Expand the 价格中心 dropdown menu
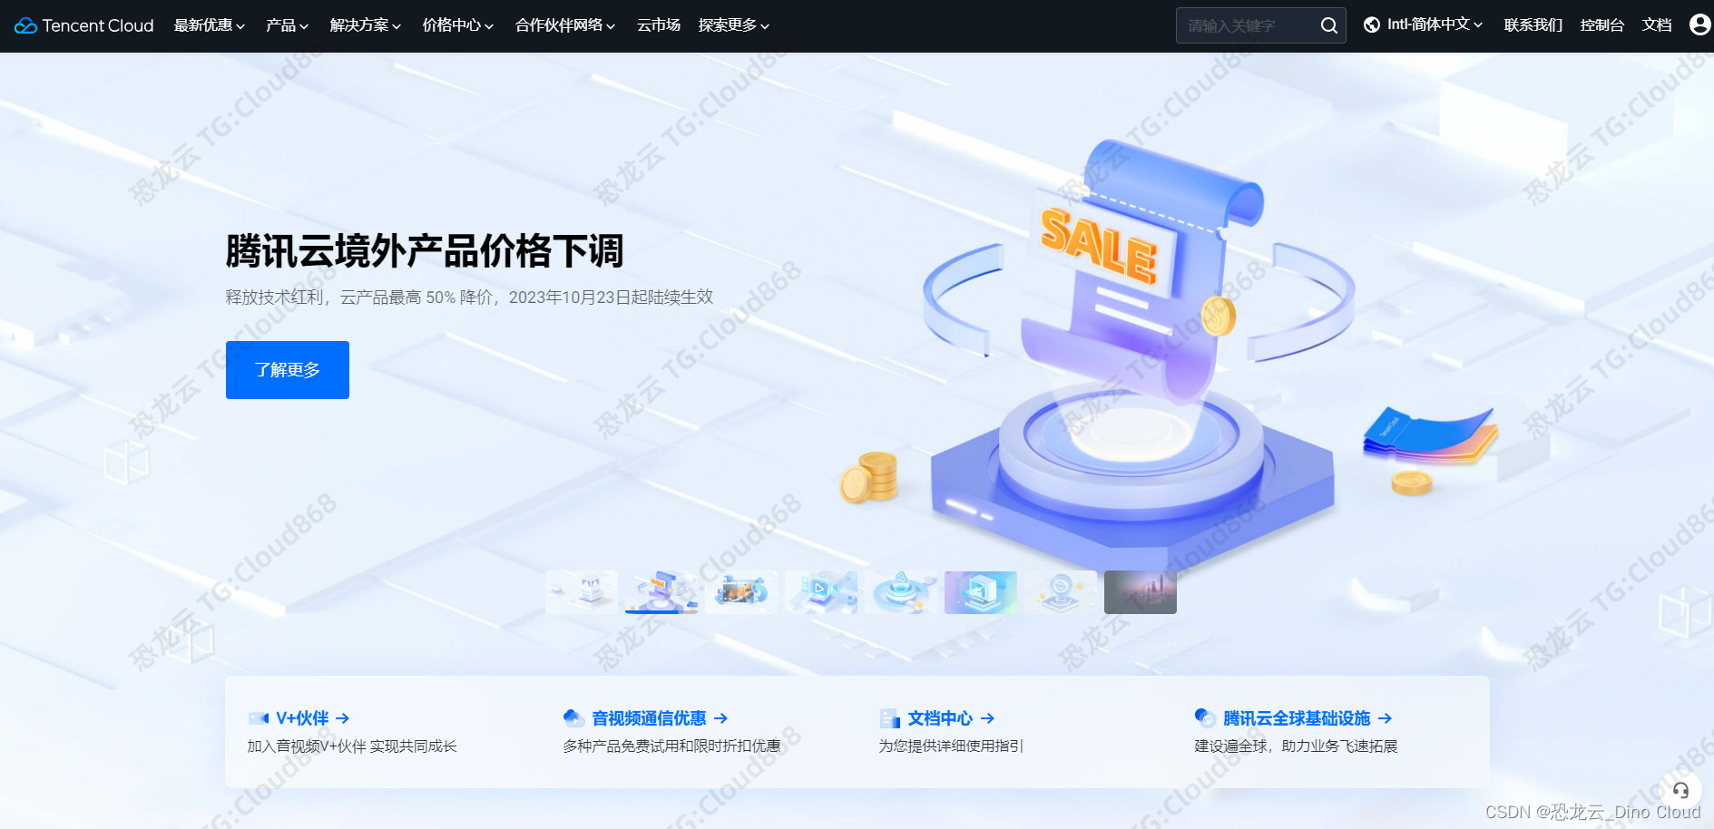The height and width of the screenshot is (829, 1714). click(458, 25)
